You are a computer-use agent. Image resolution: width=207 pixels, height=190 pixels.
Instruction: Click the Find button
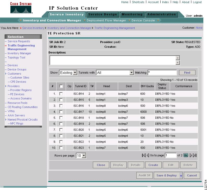(187, 73)
